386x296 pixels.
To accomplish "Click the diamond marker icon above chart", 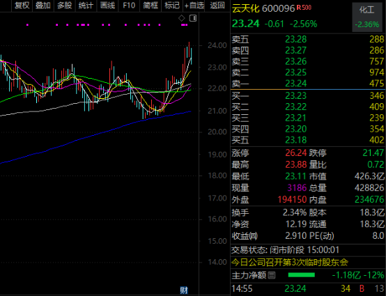I will point(181,18).
